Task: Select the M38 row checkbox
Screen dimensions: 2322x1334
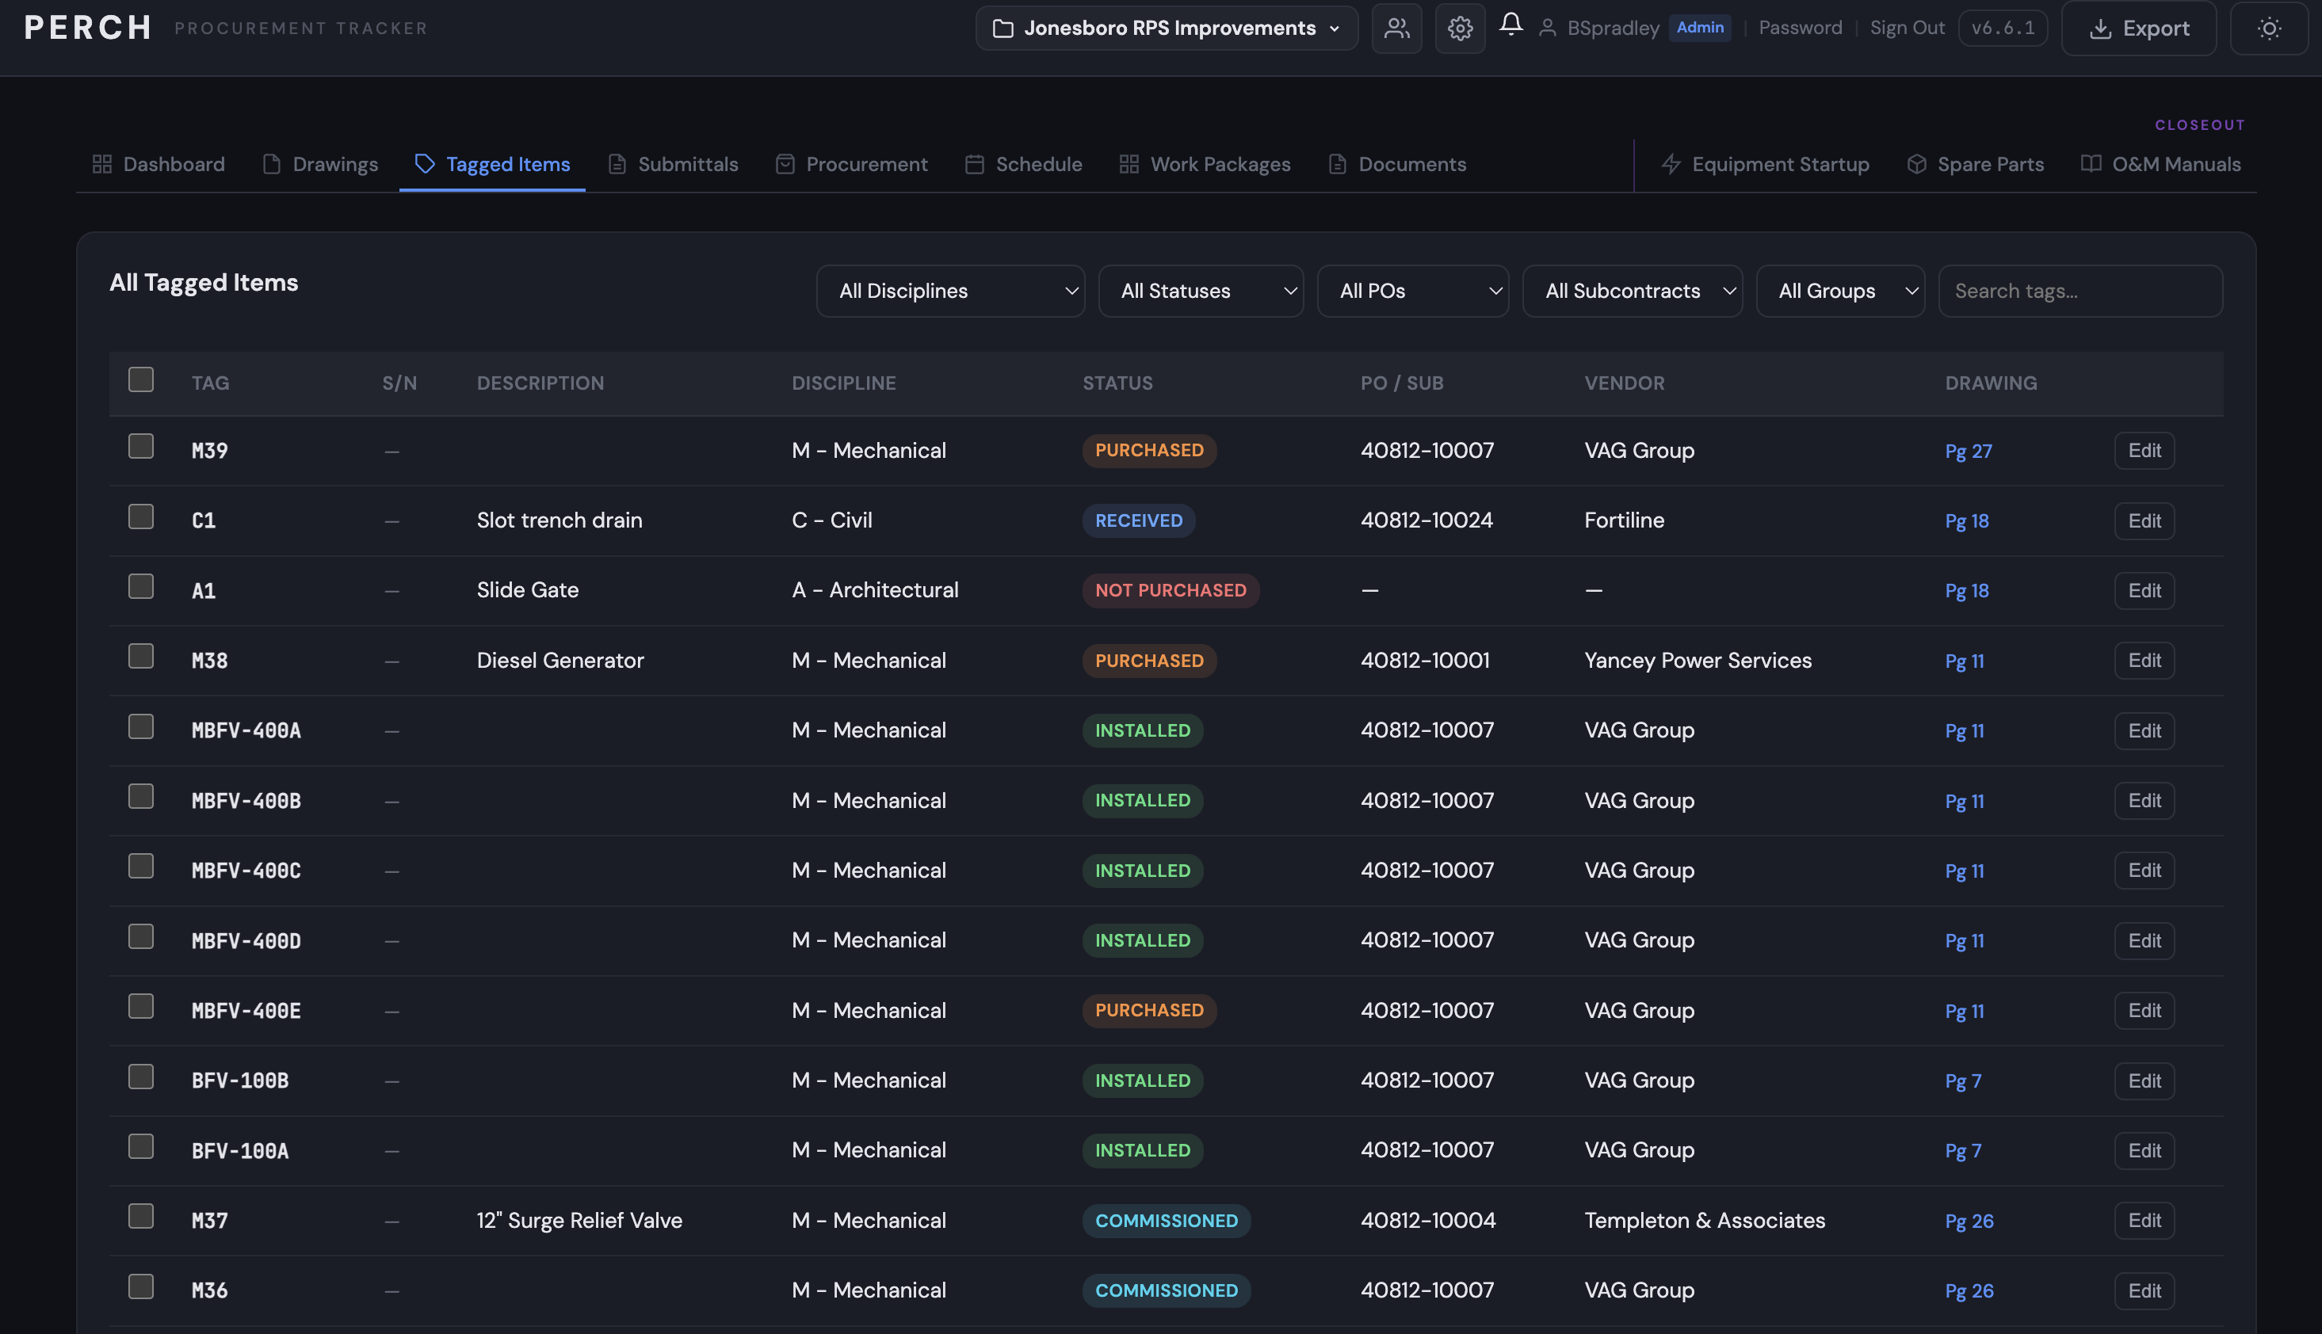Action: pos(141,656)
